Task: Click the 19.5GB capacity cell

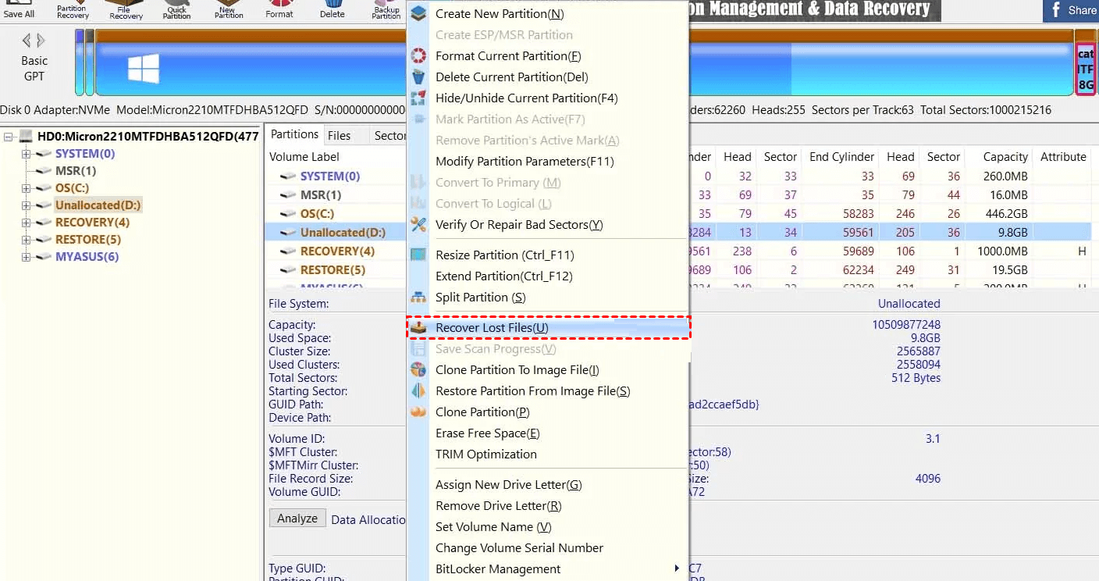Action: pos(1008,270)
